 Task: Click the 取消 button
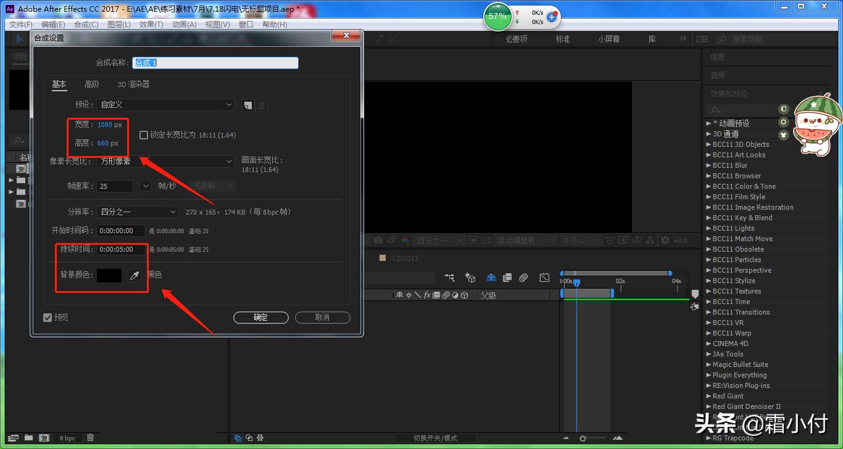click(322, 318)
